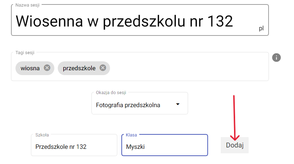Screen dimensions: 294x164
Task: Focus the Szkoła field "Przedszkole nr 132"
Action: coord(74,146)
